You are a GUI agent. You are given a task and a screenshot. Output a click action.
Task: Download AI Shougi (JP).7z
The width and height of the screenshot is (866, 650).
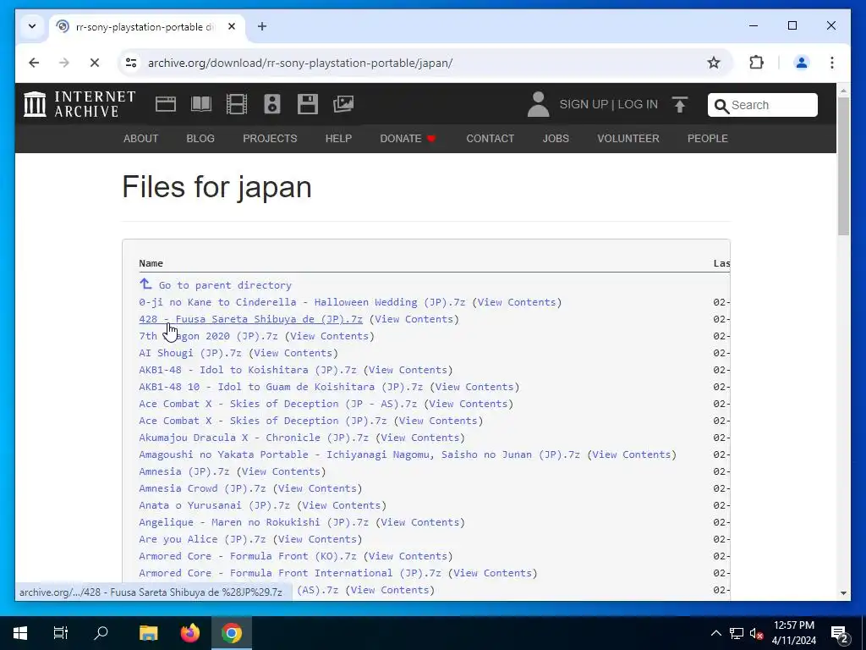190,353
